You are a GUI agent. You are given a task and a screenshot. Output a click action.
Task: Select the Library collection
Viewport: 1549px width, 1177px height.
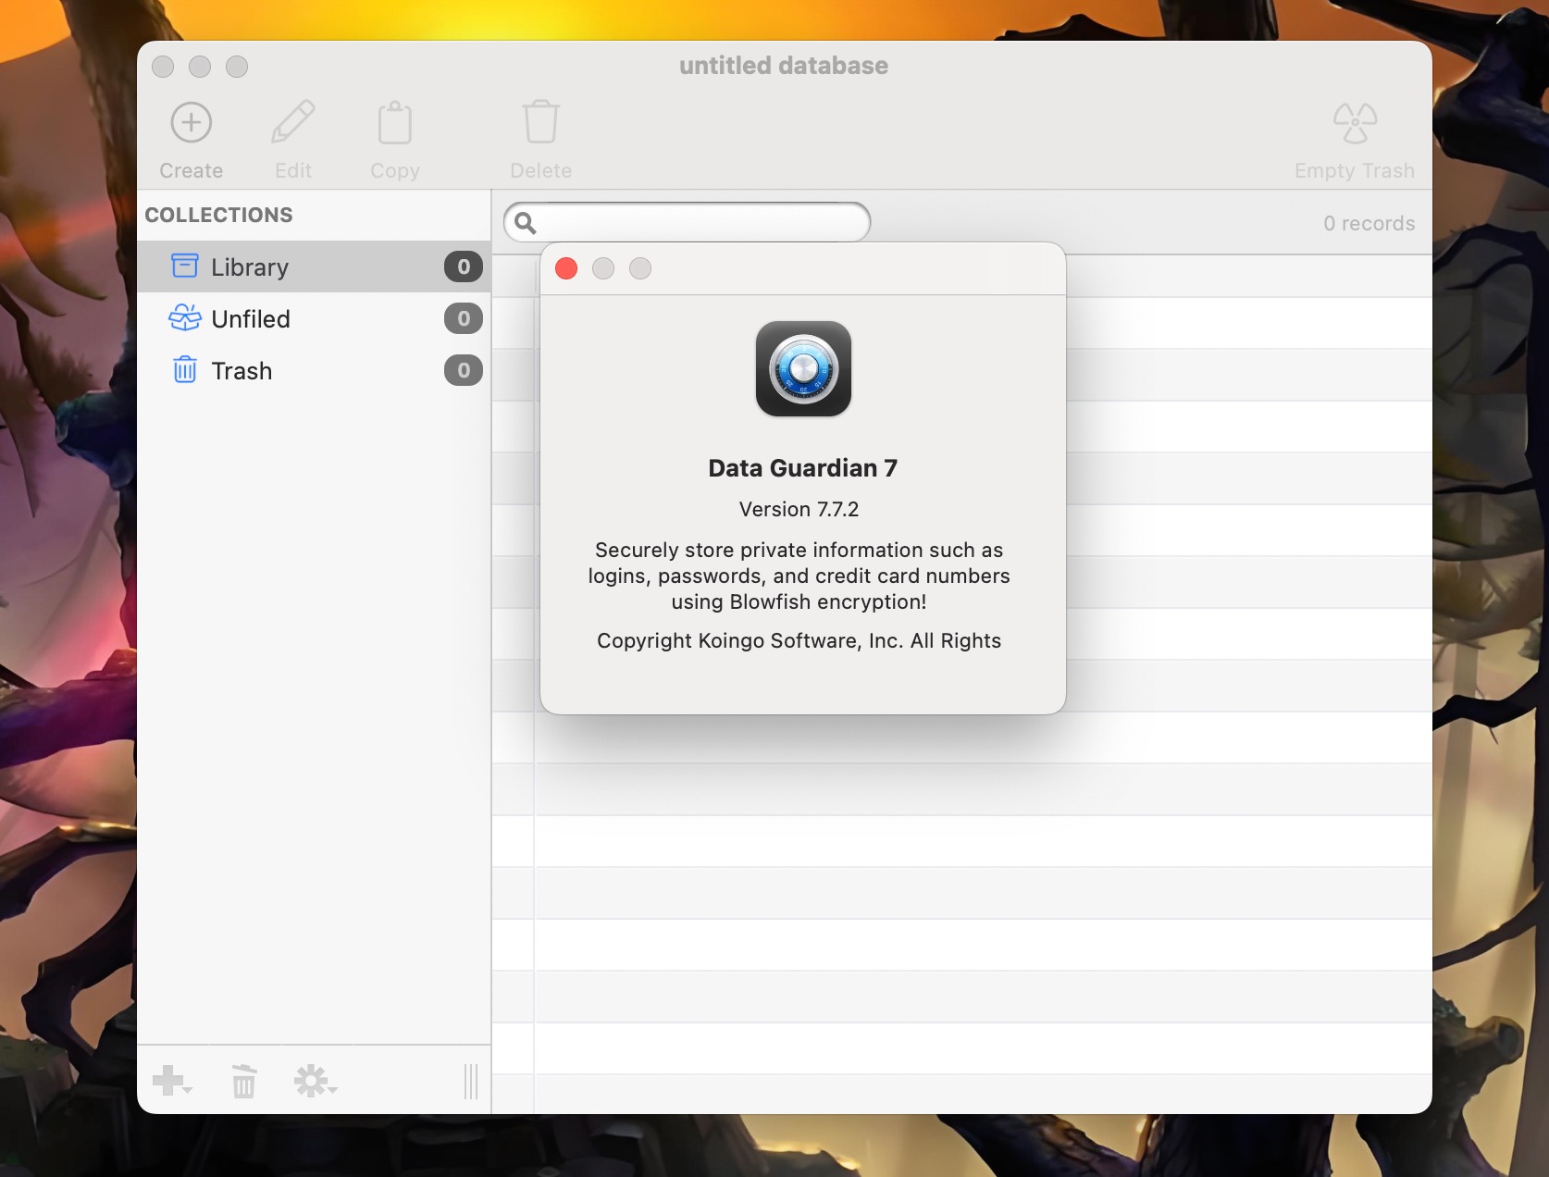(314, 266)
